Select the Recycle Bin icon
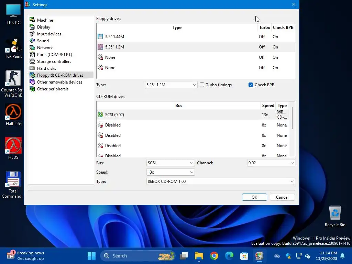 335,217
